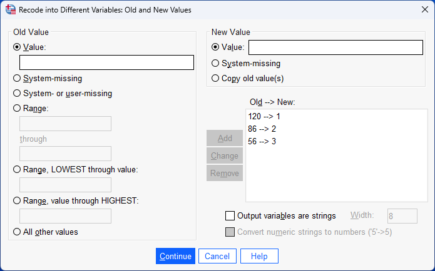
Task: Open the Help button
Action: coord(259,256)
